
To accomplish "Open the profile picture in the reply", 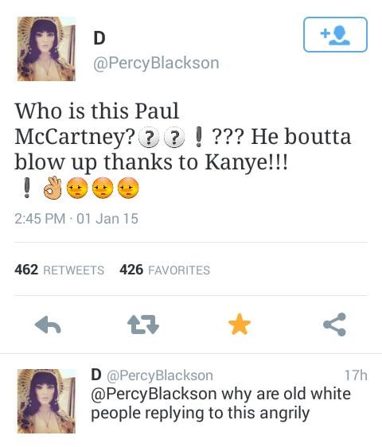I will coord(46,401).
